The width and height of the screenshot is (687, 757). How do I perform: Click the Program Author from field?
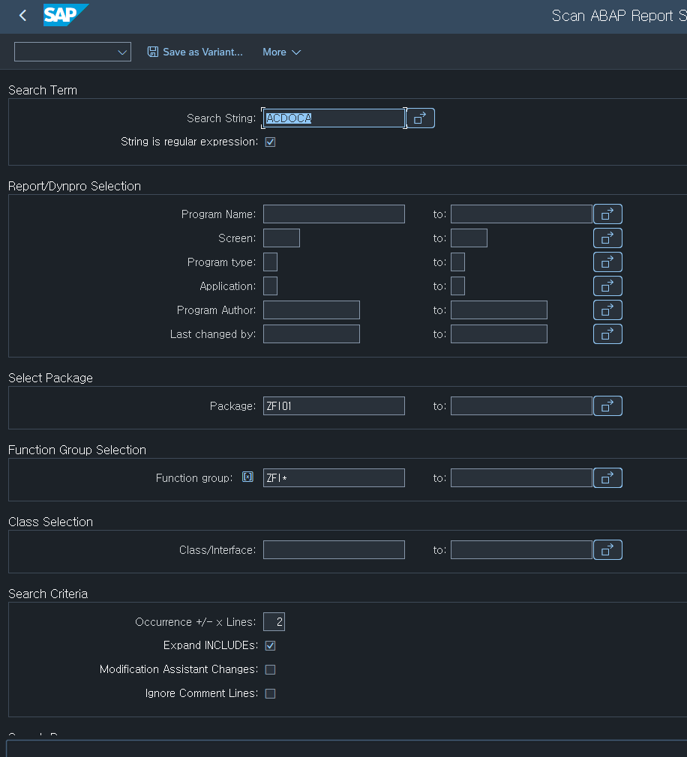coord(311,310)
